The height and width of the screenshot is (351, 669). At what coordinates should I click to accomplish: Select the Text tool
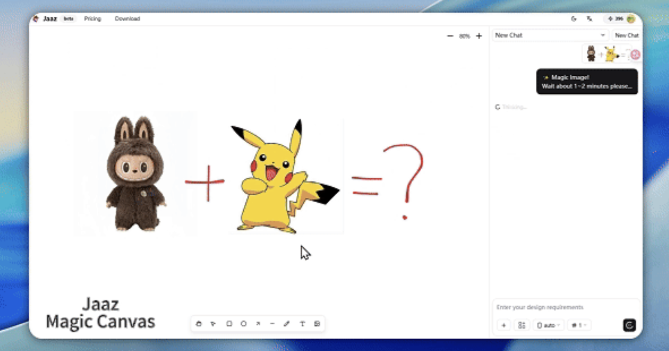tap(302, 323)
